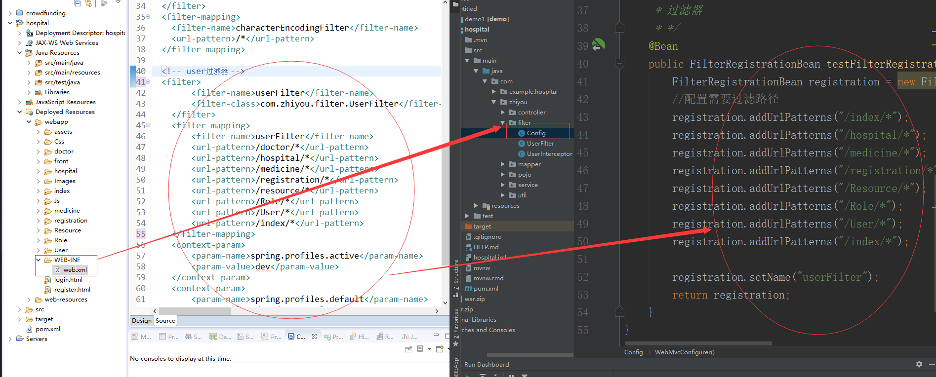Collapse the Java Resources node
This screenshot has height=377, width=936.
point(20,52)
